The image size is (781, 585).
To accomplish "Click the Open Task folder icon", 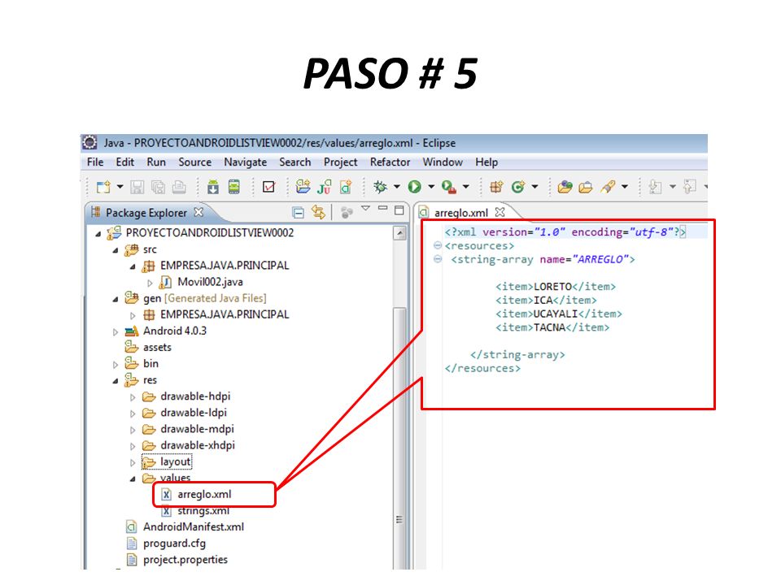I will 586,187.
